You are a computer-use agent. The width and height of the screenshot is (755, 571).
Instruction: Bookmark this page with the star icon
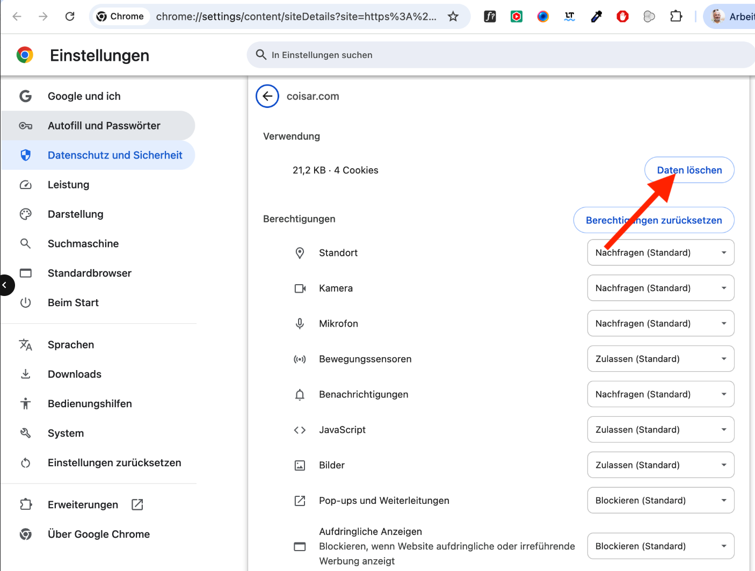(453, 17)
